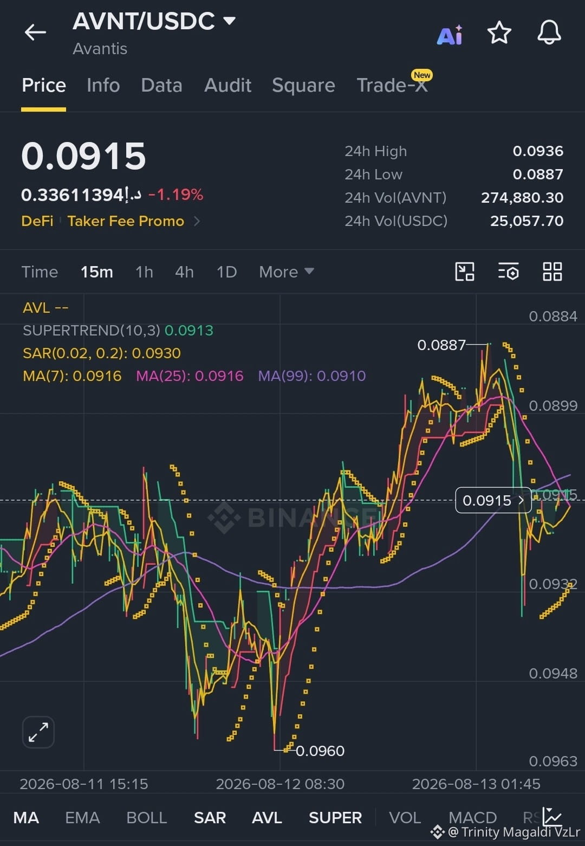Switch to the Data tab
The height and width of the screenshot is (846, 585).
point(161,86)
